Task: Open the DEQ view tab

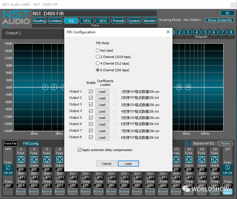Action: 87,21
